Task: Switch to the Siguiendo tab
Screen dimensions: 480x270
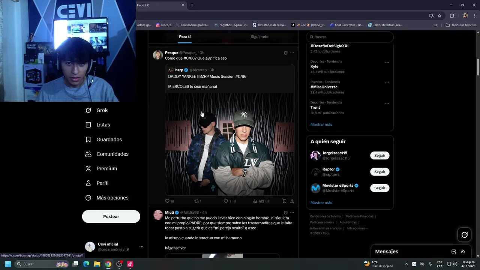Action: [x=259, y=37]
